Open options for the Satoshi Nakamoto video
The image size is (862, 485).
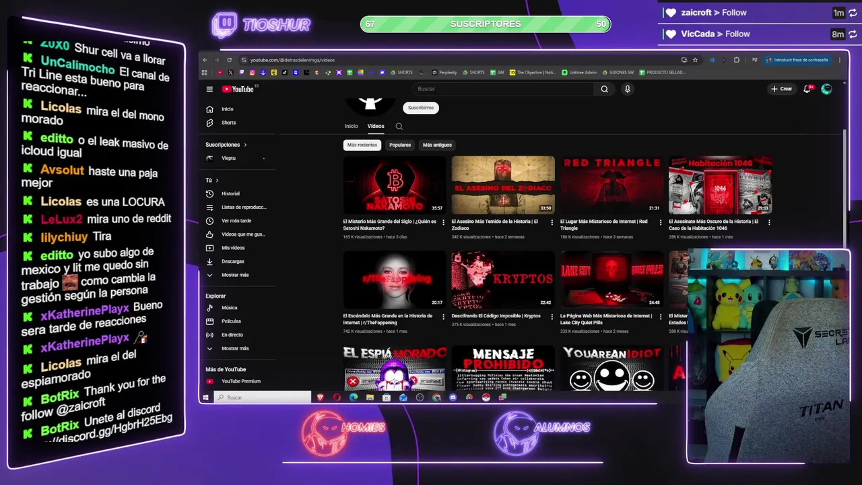(443, 222)
